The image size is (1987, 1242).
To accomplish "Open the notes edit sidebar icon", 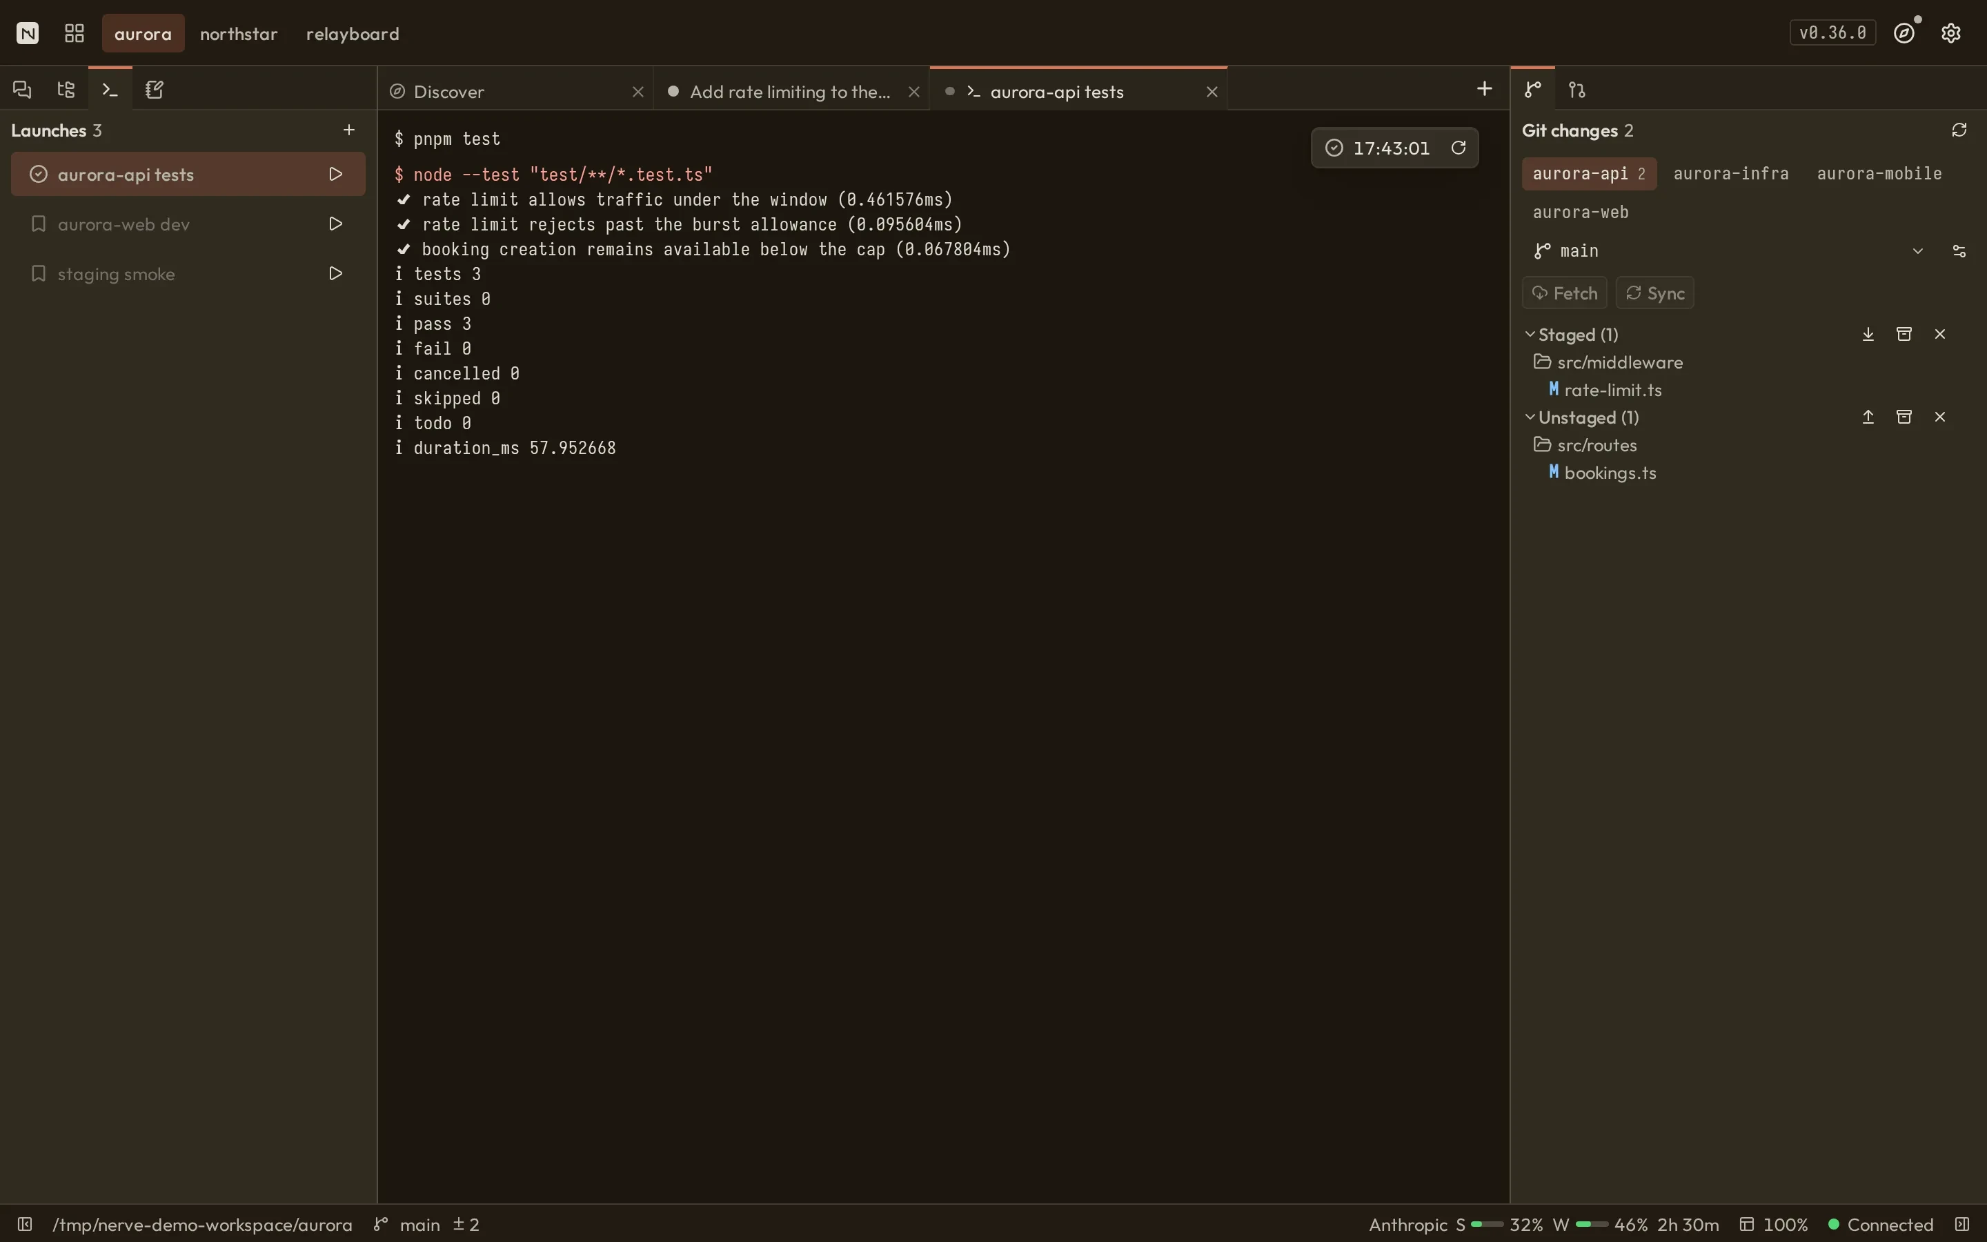I will click(x=155, y=90).
